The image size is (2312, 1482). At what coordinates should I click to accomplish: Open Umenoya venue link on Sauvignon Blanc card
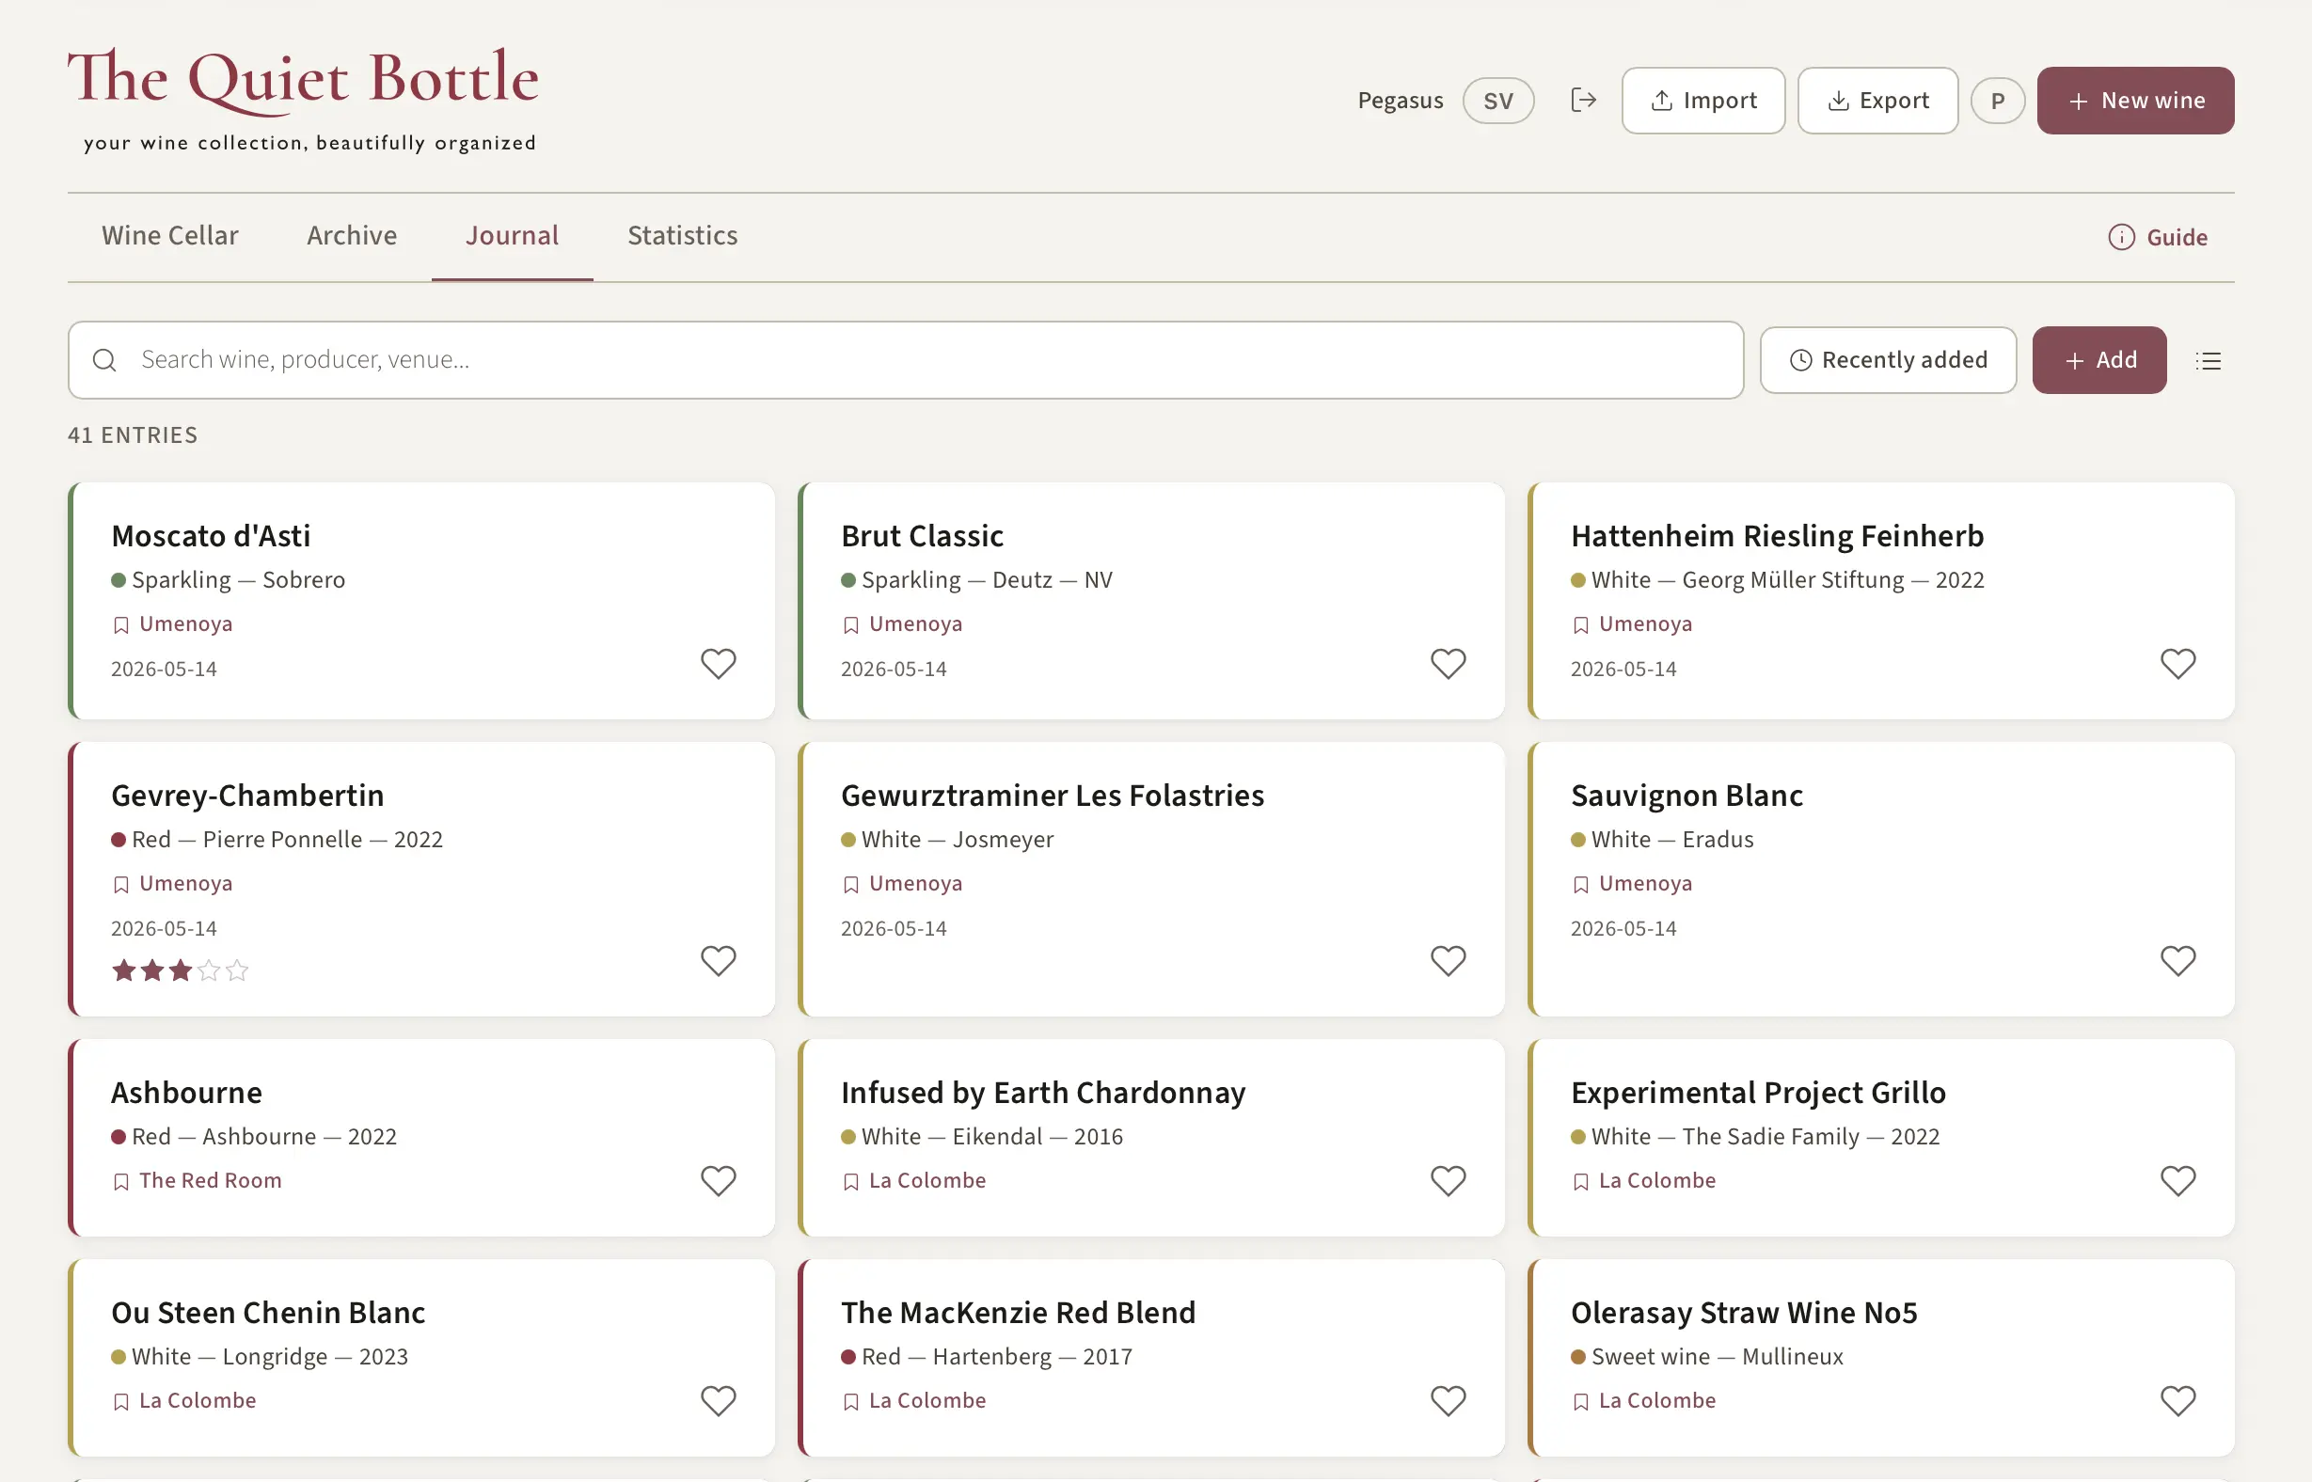[1645, 883]
